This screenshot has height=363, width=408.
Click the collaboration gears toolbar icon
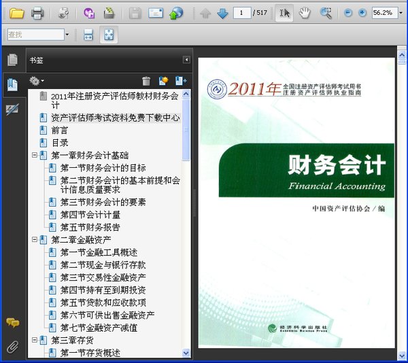[63, 13]
